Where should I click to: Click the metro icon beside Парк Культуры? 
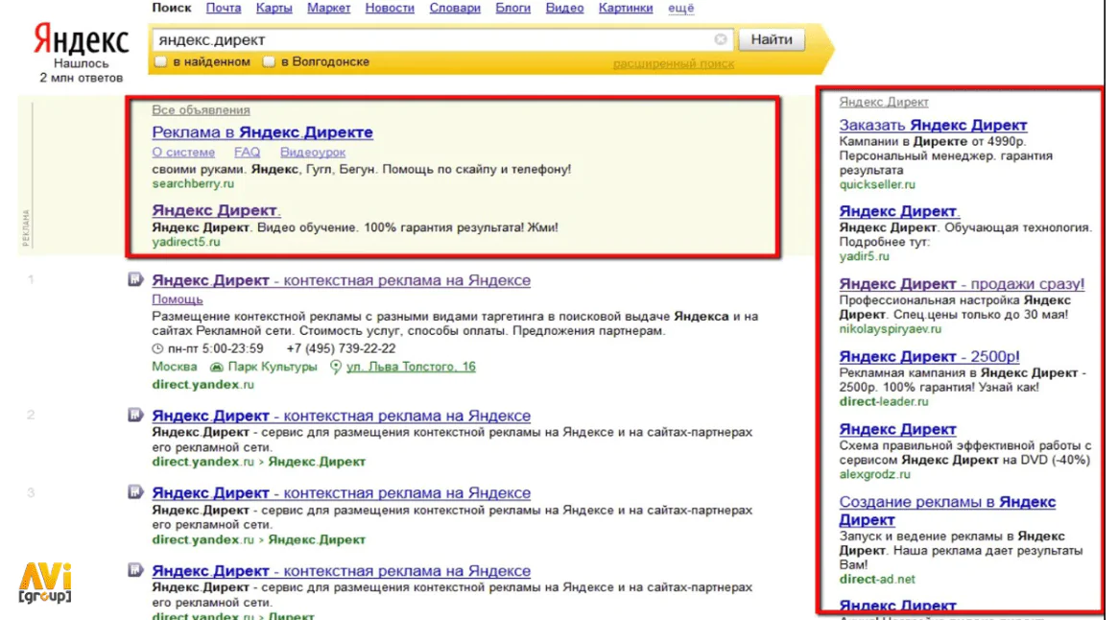(216, 367)
